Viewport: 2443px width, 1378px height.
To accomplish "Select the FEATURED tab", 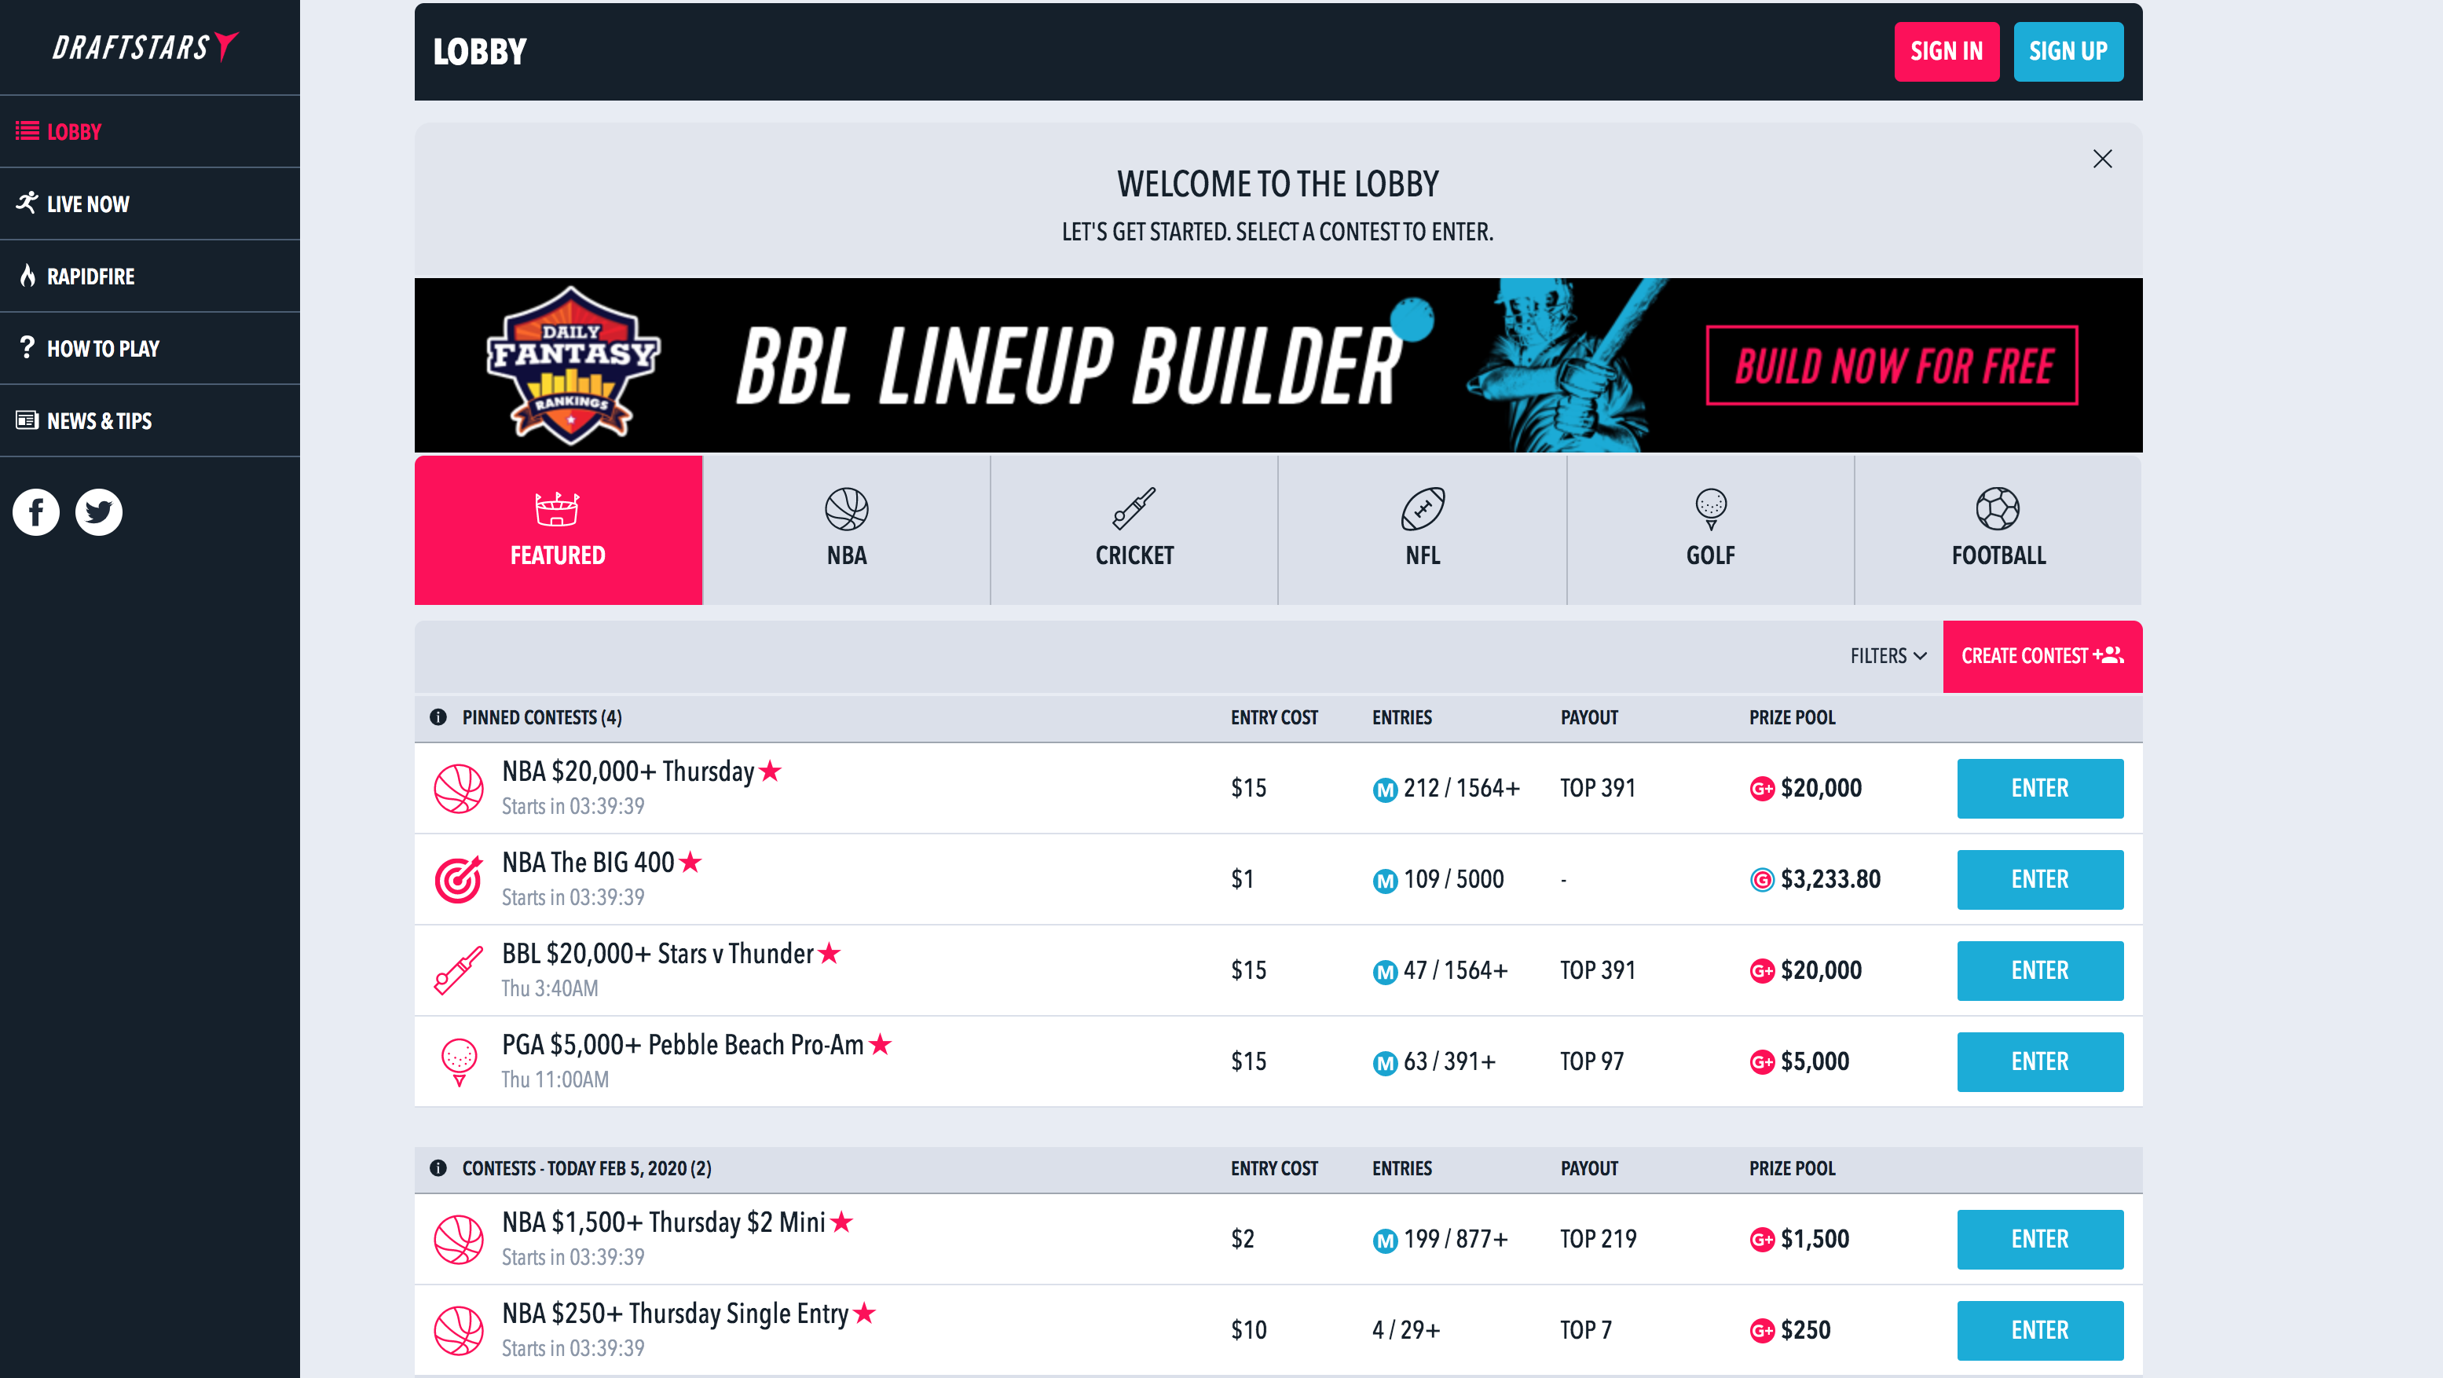I will pos(559,529).
